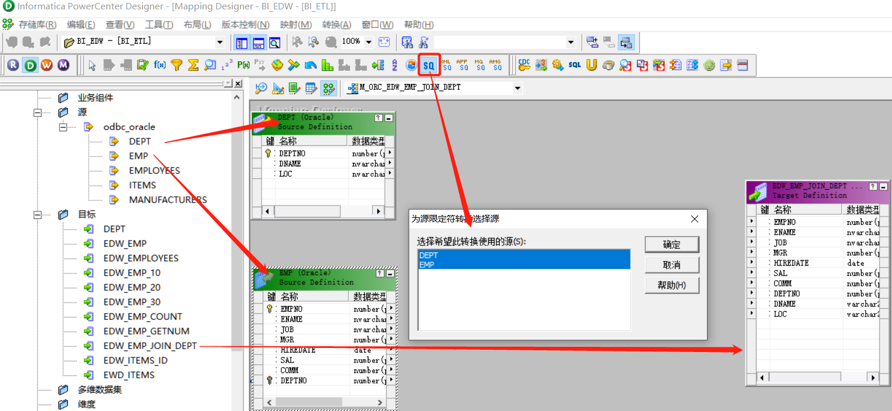Viewport: 892px width, 411px height.
Task: Toggle the Navigator window view button
Action: pyautogui.click(x=242, y=43)
